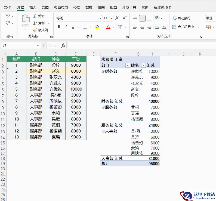Click the select-all corner triangle
The height and width of the screenshot is (201, 216).
coord(4,54)
